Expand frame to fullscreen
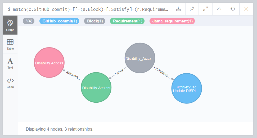Viewport: 257px width, 138px height. (206, 9)
